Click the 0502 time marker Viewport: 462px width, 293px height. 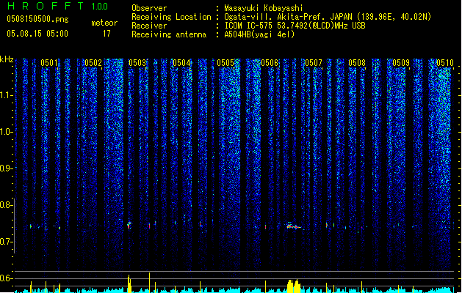[93, 63]
